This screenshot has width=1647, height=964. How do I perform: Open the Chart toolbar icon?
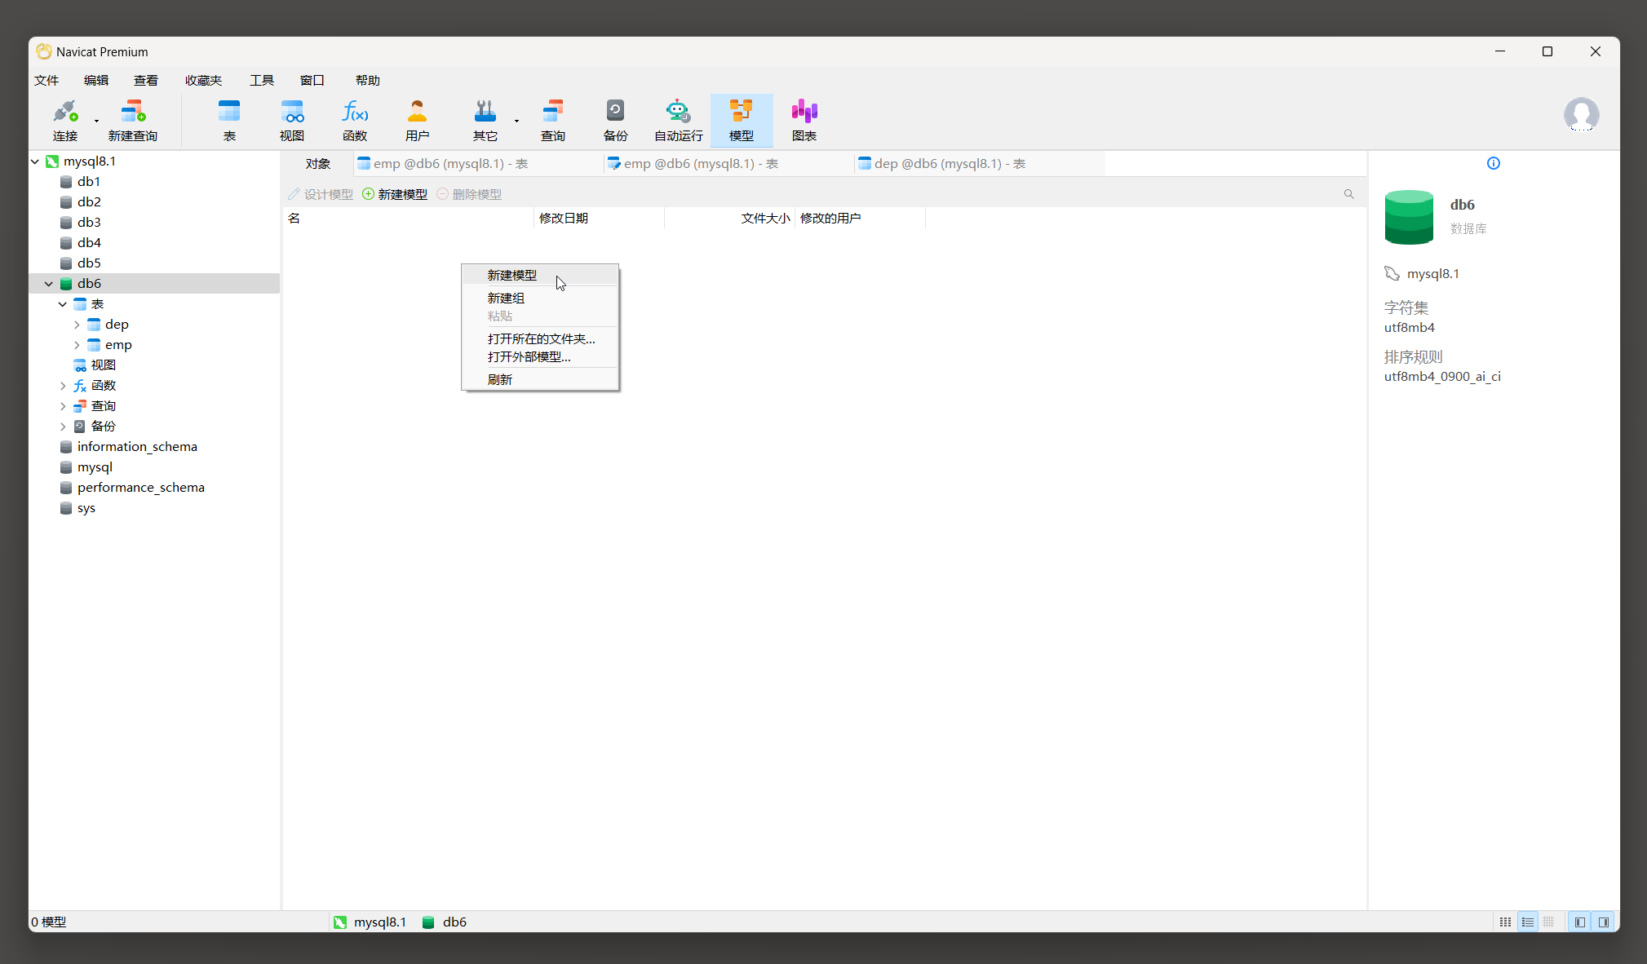[804, 120]
